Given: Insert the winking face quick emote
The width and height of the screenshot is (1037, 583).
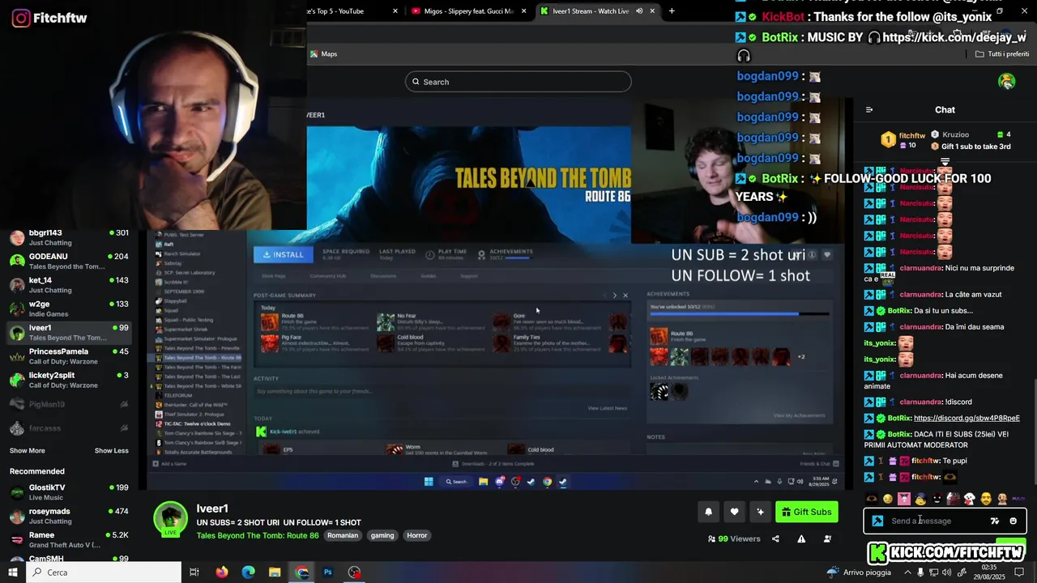Looking at the screenshot, I should coord(888,499).
